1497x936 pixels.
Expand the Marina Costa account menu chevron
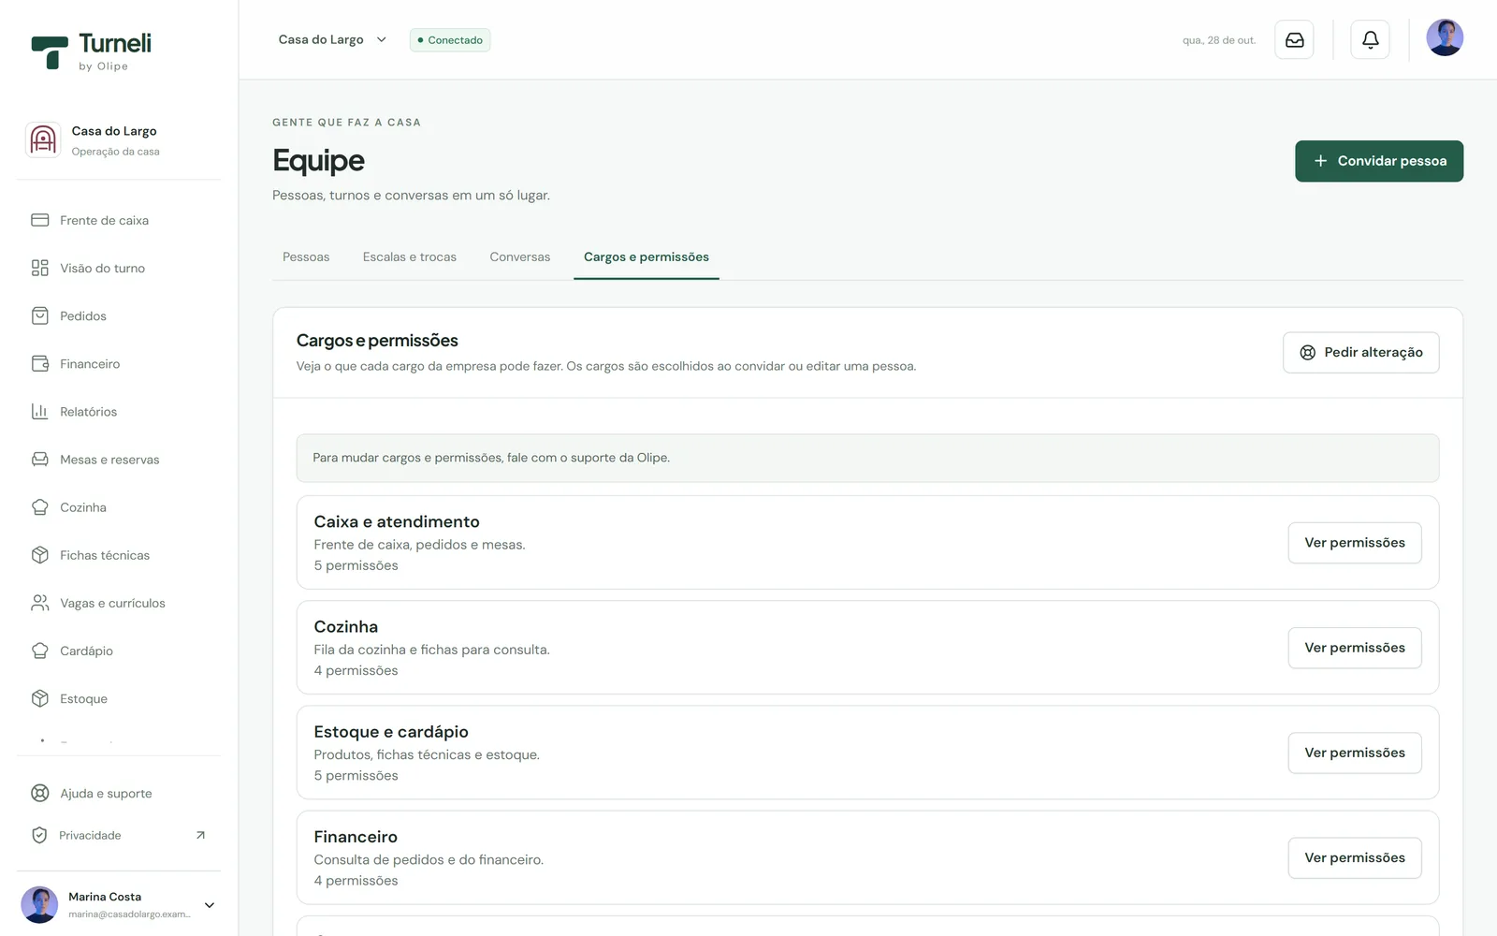210,905
